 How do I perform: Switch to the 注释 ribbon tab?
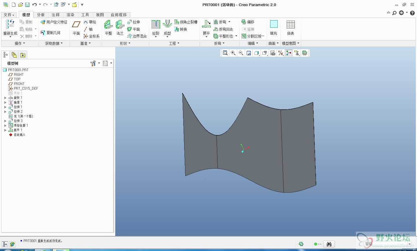pos(56,15)
